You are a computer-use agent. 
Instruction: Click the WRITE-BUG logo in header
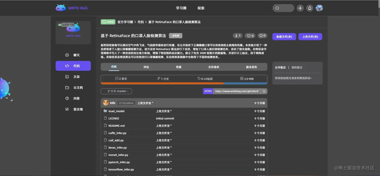tap(72, 8)
